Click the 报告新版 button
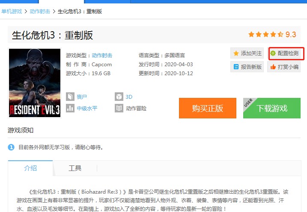The width and height of the screenshot is (307, 212). coord(247,67)
